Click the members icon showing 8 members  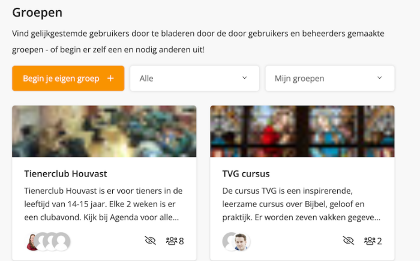pos(172,241)
